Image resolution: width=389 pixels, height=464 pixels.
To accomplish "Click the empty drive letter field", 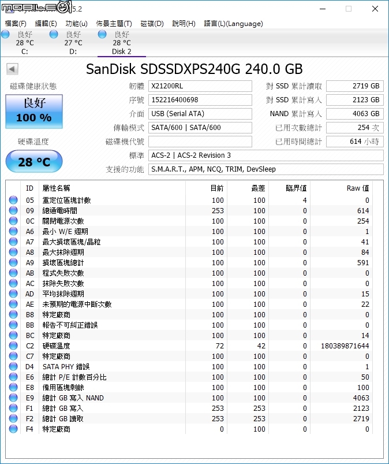I will point(200,142).
